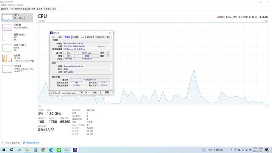272x153 pixels.
Task: Open Calculator from the taskbar
Action: 35,150
